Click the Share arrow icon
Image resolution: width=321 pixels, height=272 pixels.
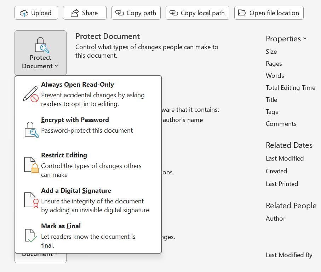point(74,13)
